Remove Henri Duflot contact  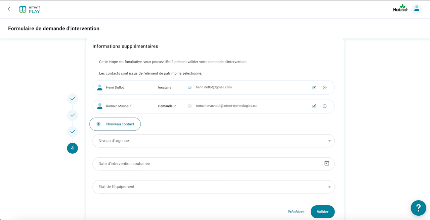pos(325,88)
